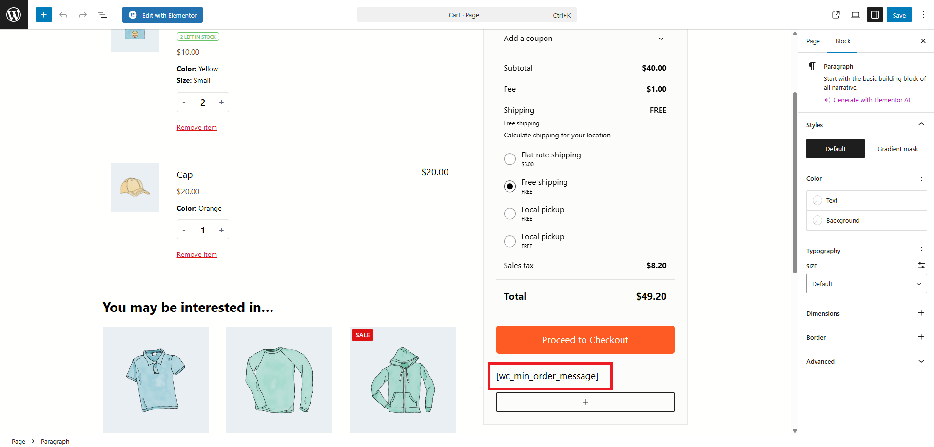
Task: Click the undo arrow icon
Action: (63, 15)
